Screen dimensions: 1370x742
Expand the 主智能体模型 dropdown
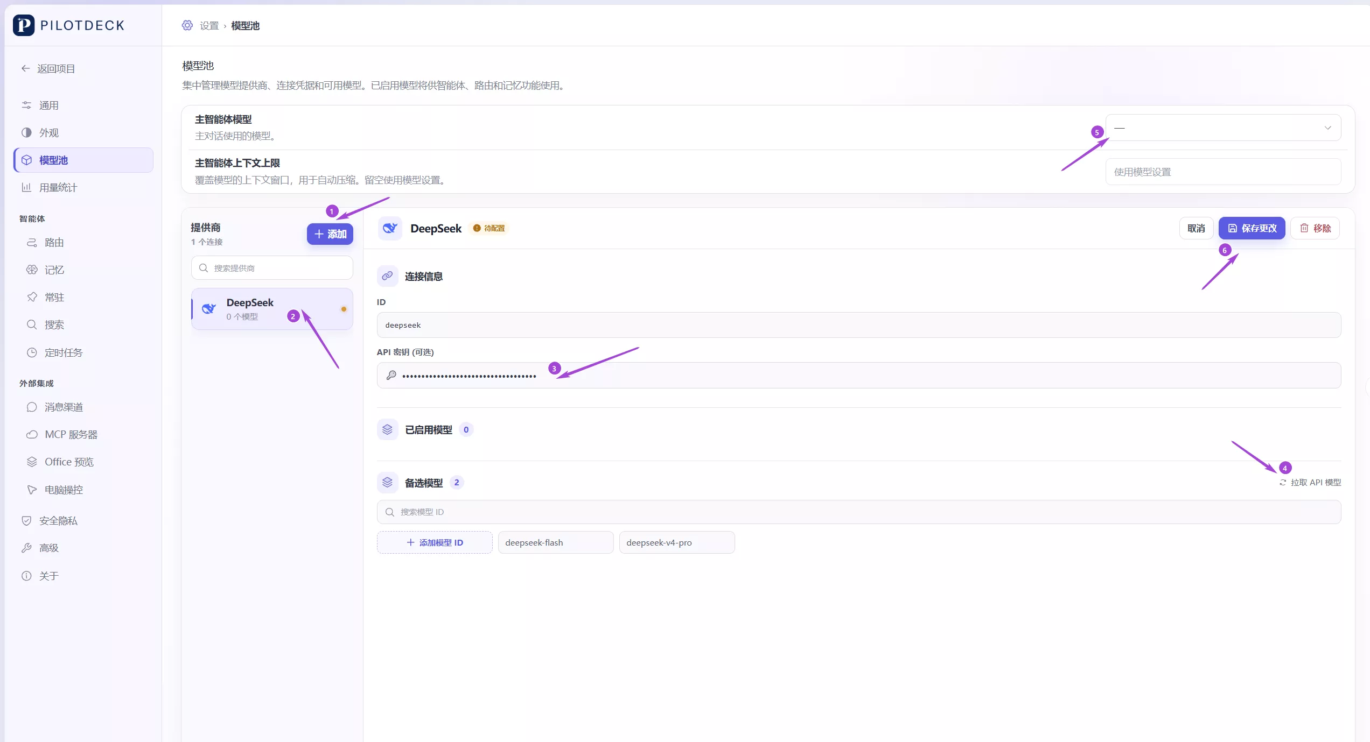coord(1223,128)
